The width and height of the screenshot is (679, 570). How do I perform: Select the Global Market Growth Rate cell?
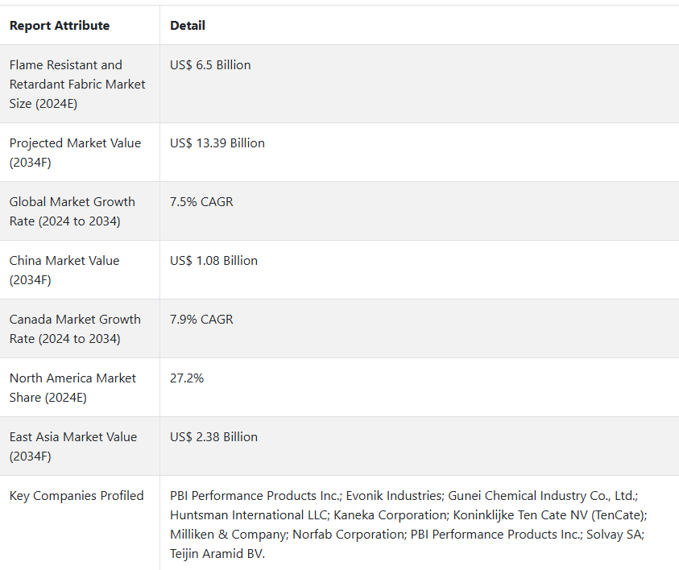point(72,211)
